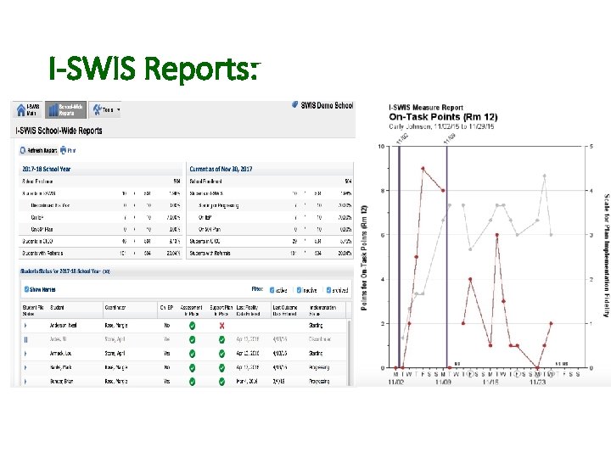Click the green support plan checkmark in the grayed discontinued row

point(221,339)
